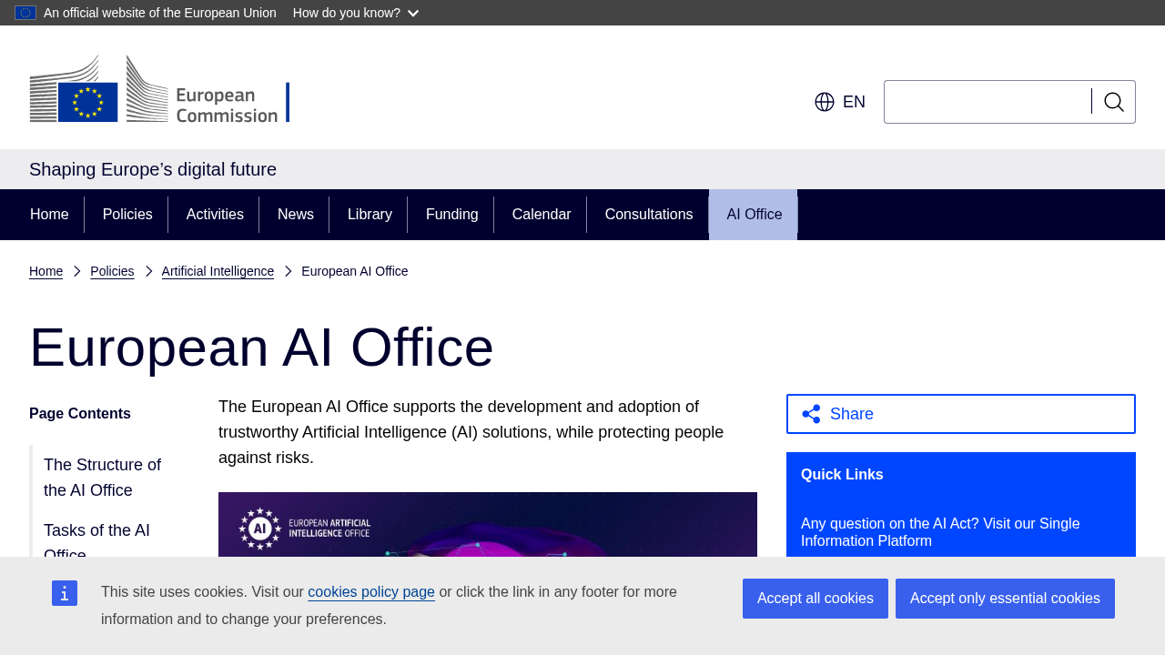Open the Calendar menu item

click(542, 215)
